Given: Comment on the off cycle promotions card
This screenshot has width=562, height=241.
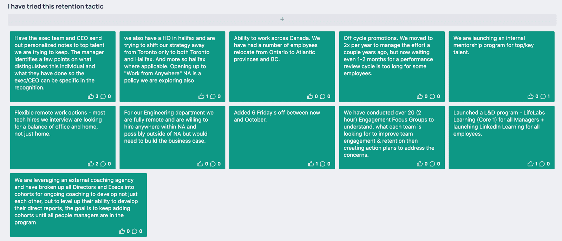Looking at the screenshot, I should (x=432, y=96).
